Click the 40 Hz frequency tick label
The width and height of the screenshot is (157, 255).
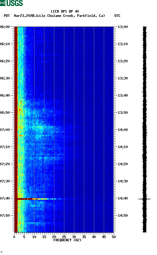pos(94,237)
